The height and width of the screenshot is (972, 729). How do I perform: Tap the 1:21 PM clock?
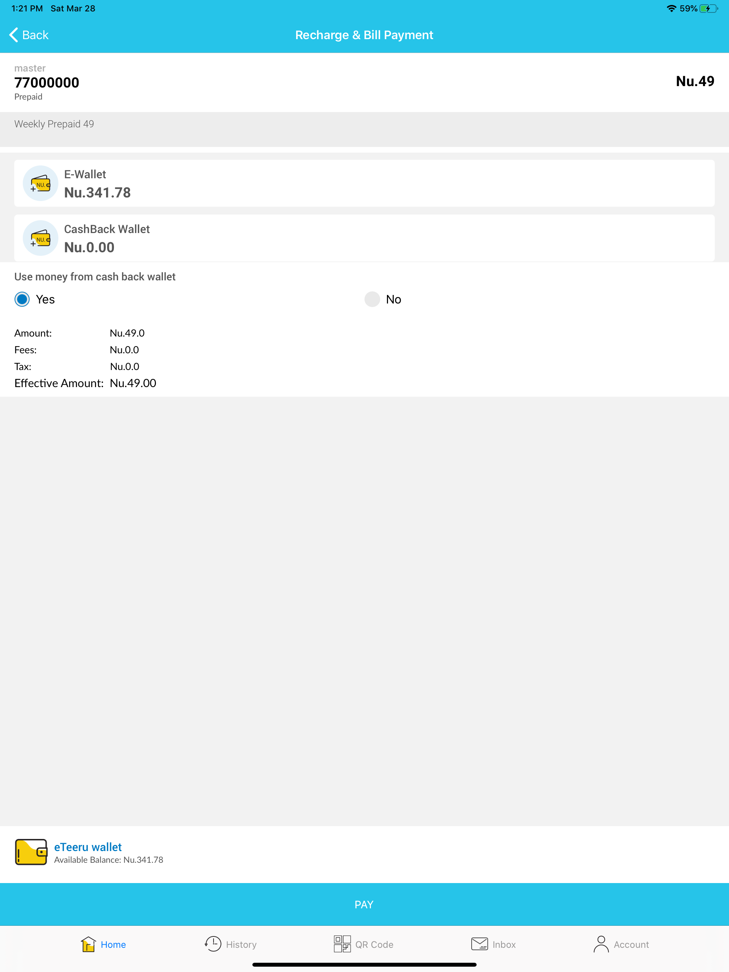point(27,8)
